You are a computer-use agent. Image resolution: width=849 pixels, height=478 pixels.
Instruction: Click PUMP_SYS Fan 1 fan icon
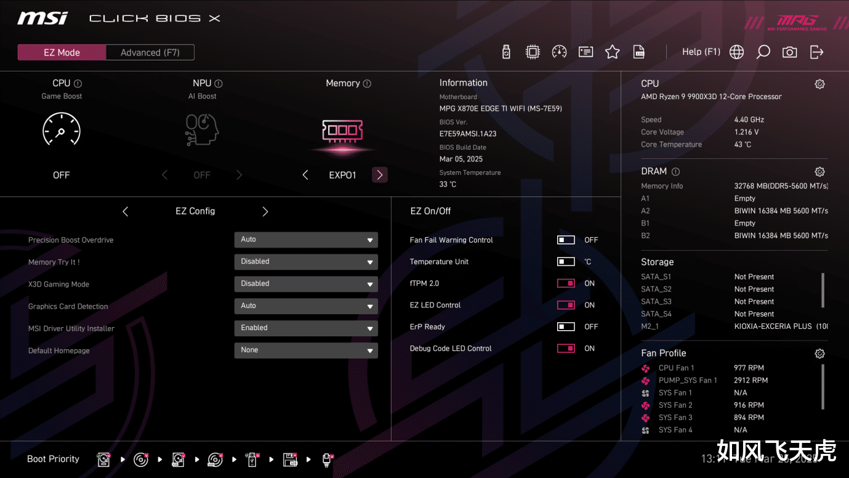tap(645, 381)
